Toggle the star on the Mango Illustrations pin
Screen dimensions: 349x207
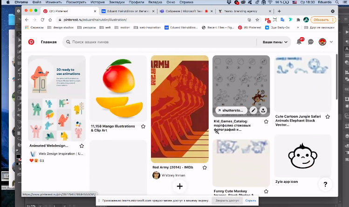click(143, 126)
